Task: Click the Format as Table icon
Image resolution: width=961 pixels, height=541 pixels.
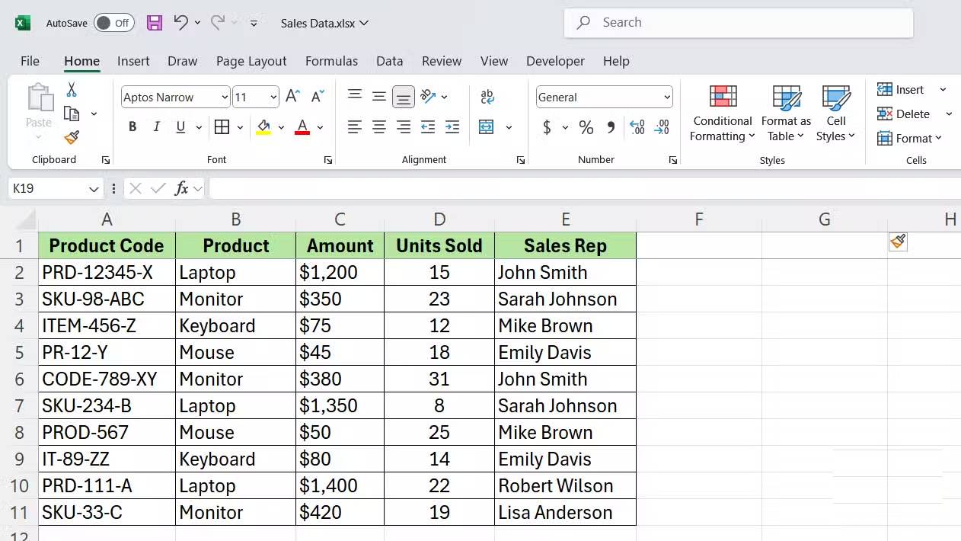Action: [x=786, y=114]
